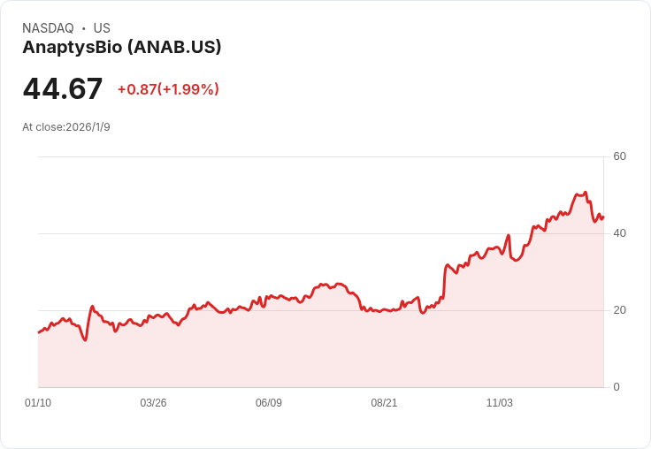
Task: Click the NASDAQ exchange label
Action: pos(48,28)
